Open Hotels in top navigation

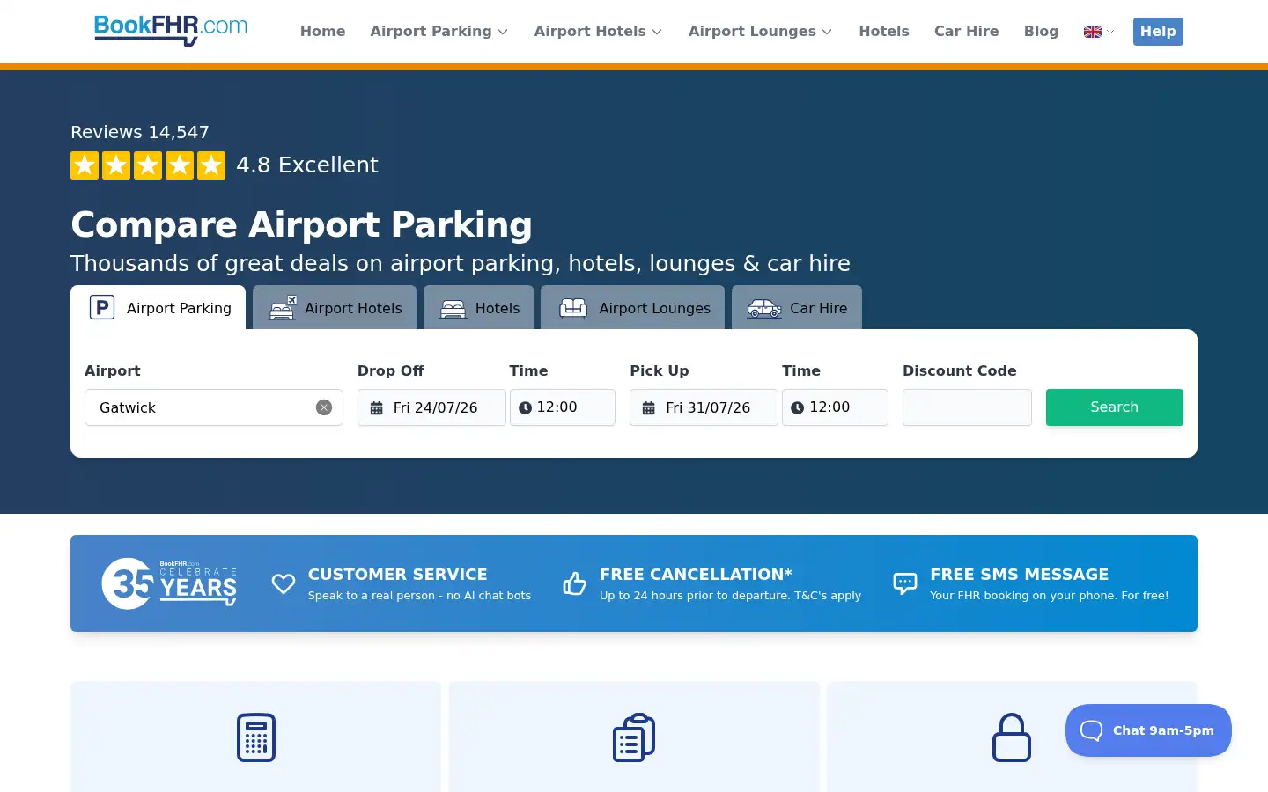tap(884, 32)
